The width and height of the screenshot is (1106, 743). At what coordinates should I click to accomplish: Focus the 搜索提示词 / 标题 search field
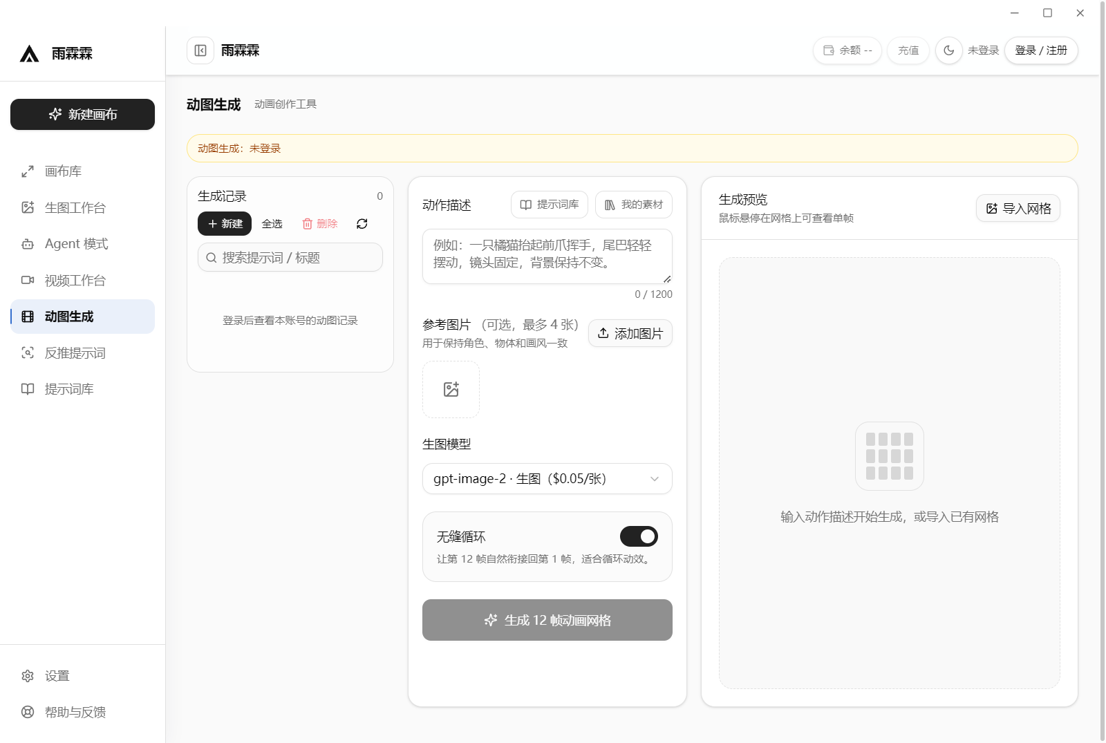pyautogui.click(x=290, y=258)
